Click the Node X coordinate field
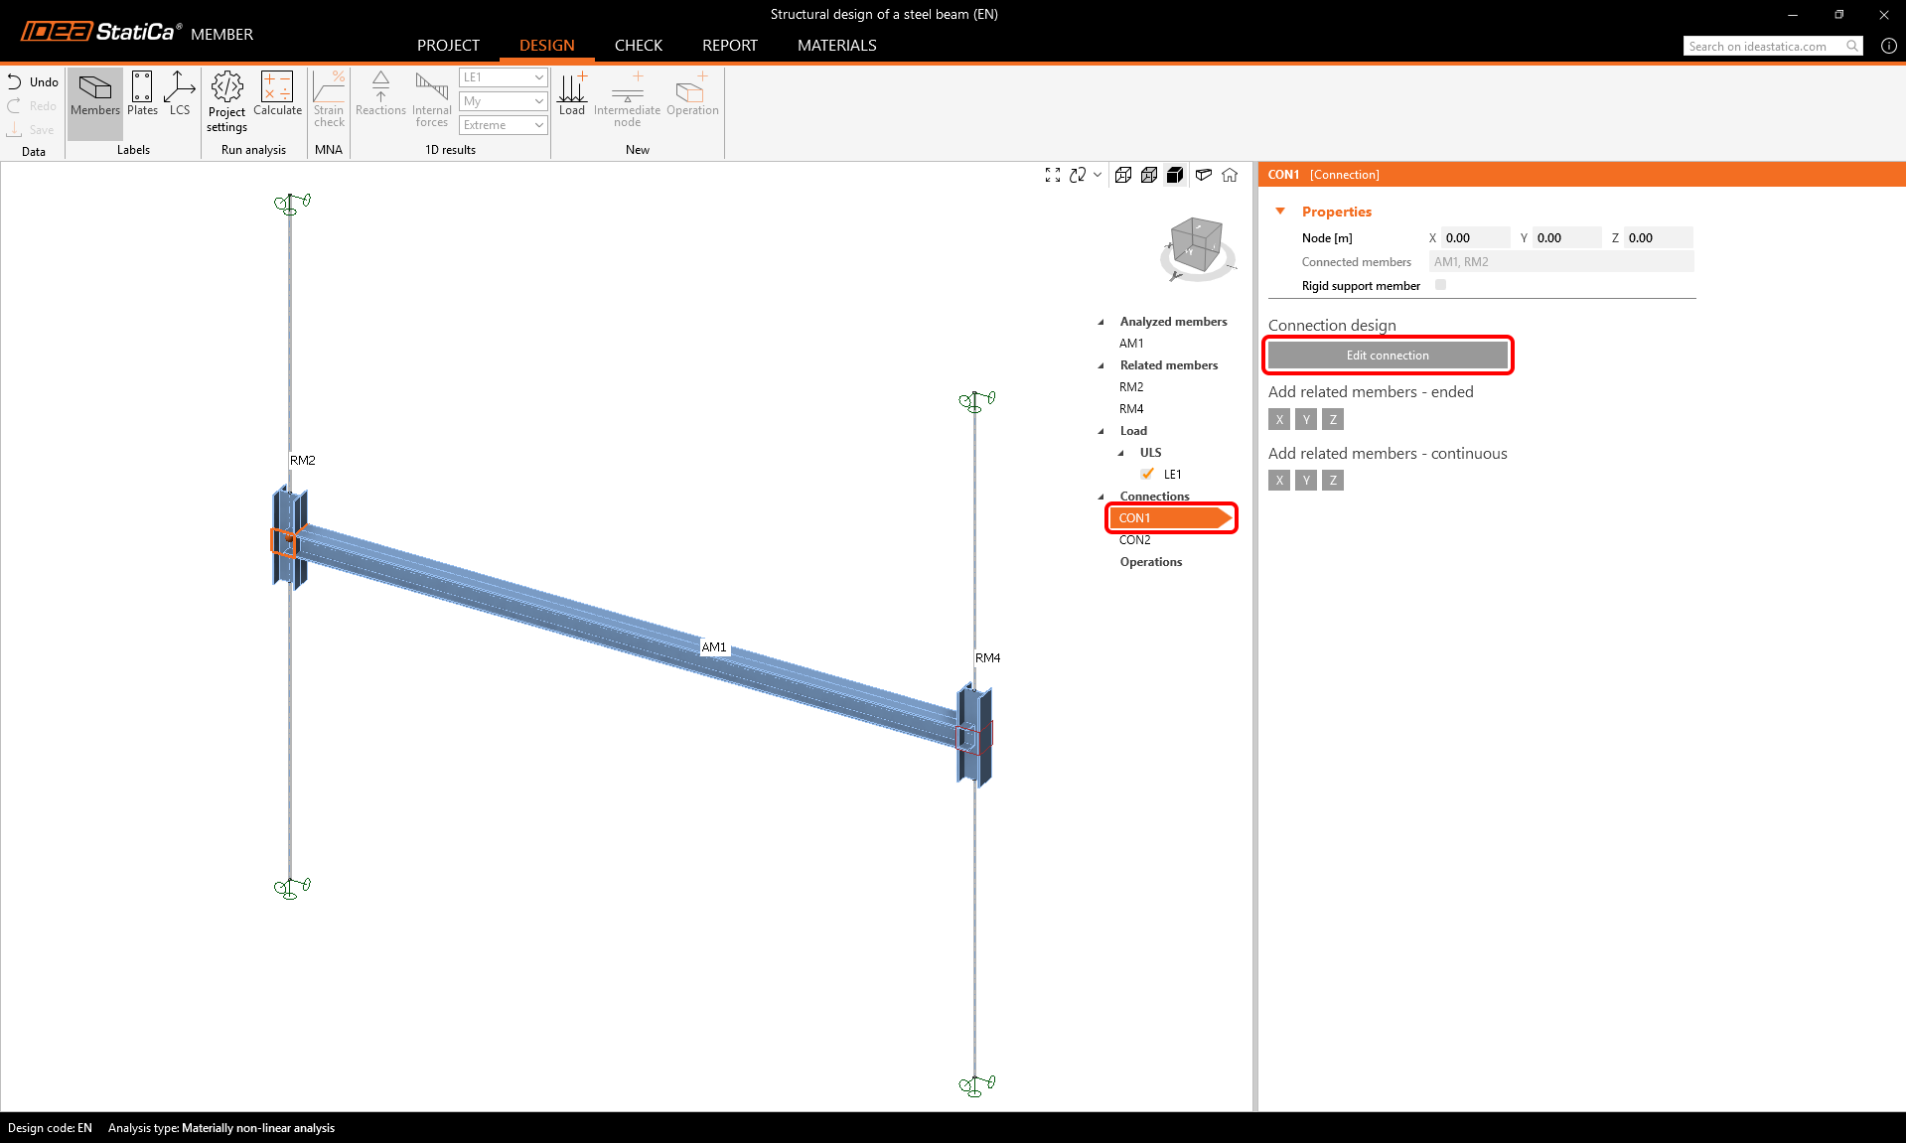 pos(1474,238)
